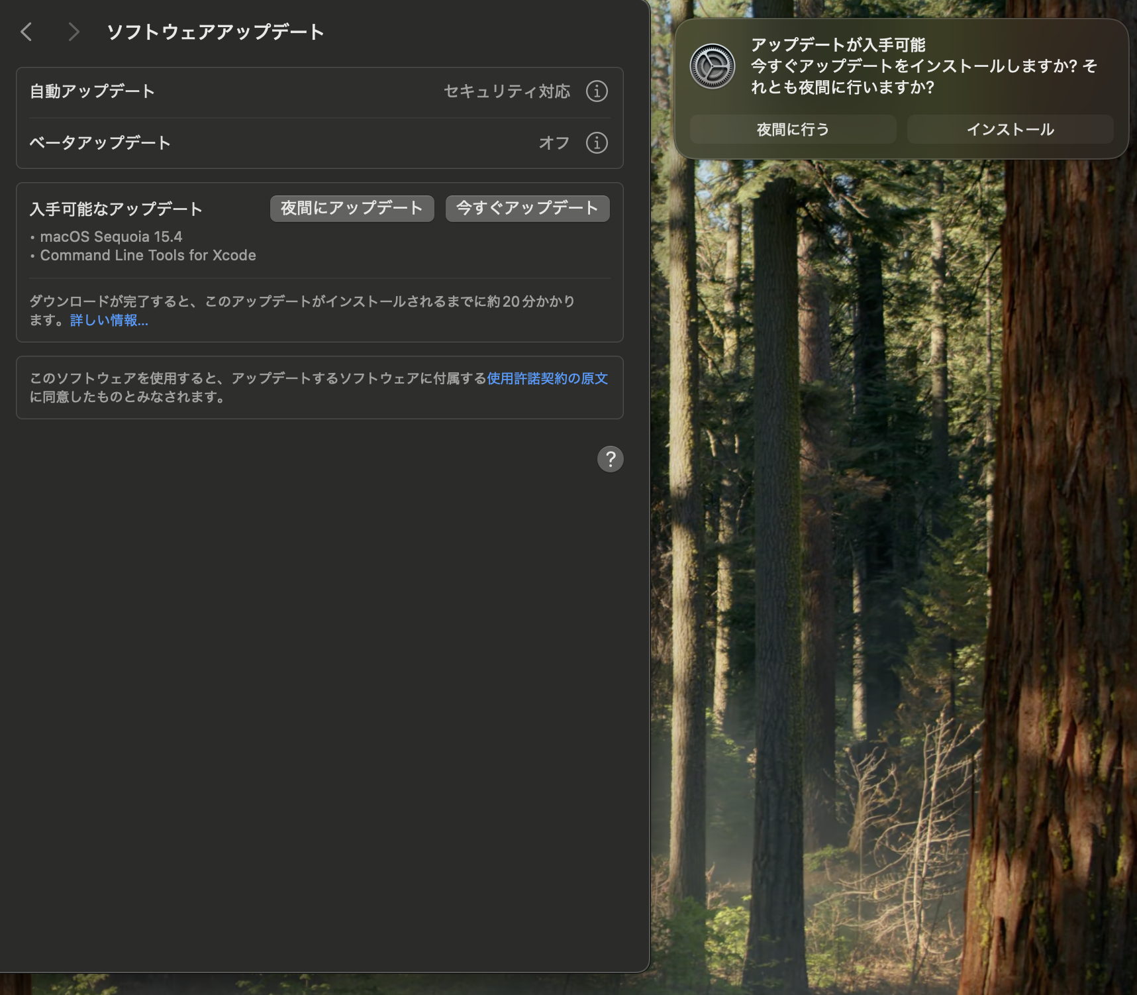Image resolution: width=1137 pixels, height=995 pixels.
Task: Open info for ベータアップデート
Action: click(597, 143)
